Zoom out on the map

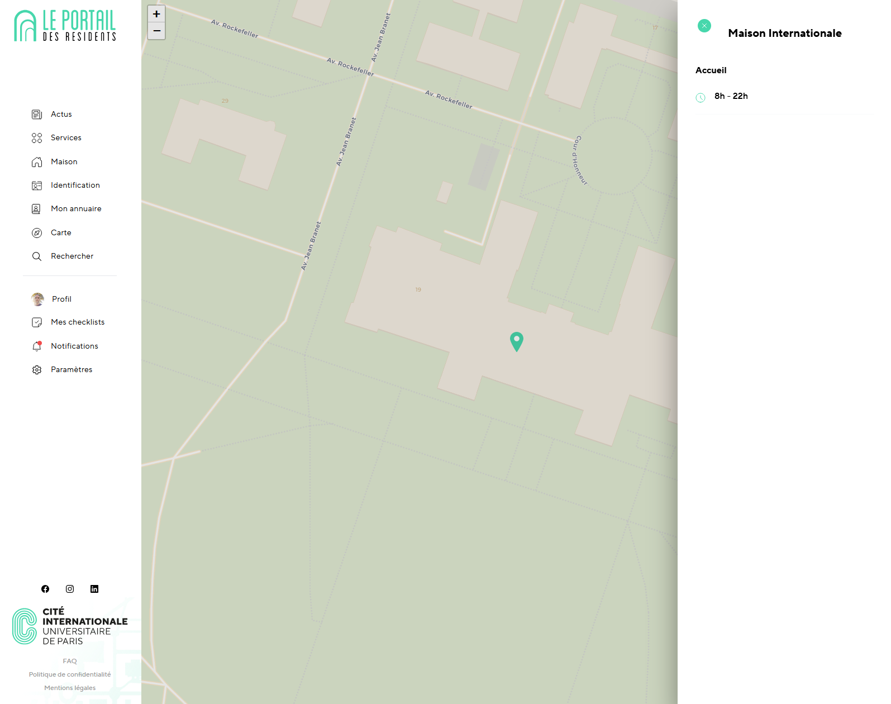point(156,31)
